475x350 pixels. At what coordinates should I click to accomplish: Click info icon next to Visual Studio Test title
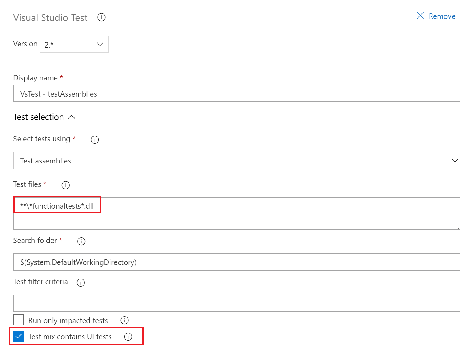(x=101, y=17)
